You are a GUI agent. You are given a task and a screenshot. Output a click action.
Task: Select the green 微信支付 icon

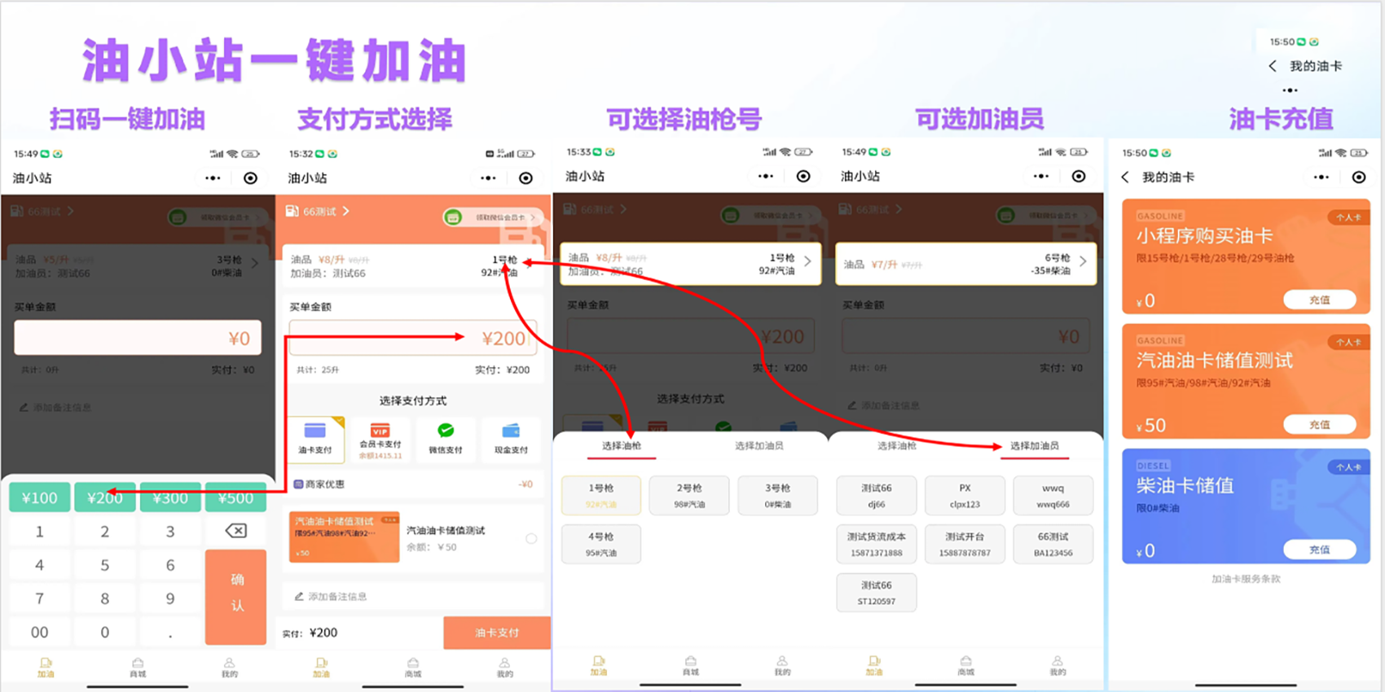[445, 431]
